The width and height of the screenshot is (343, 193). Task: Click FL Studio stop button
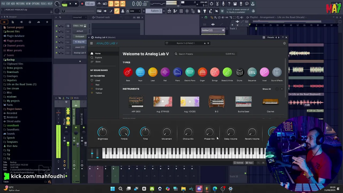click(76, 4)
